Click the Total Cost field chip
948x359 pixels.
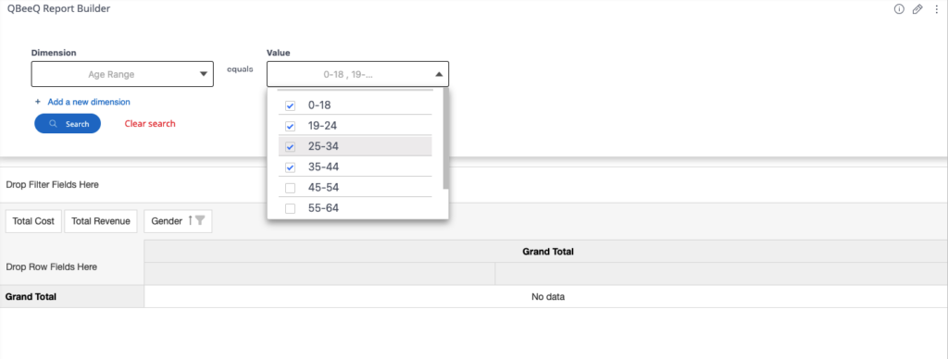34,221
